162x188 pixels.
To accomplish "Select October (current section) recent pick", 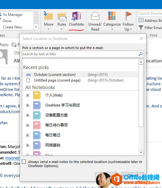I will (x=80, y=75).
